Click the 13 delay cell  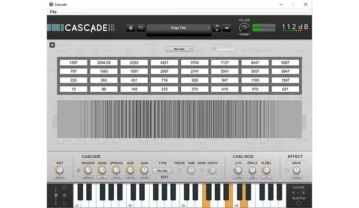pos(73,89)
